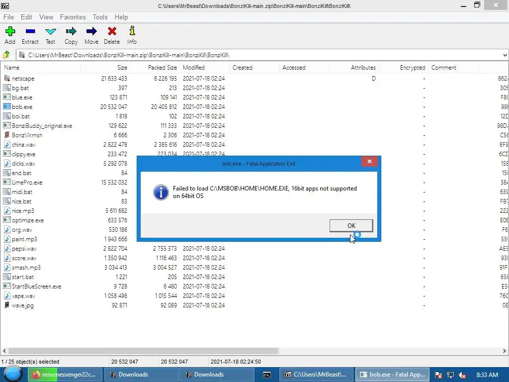
Task: Click the StartBlueScreen.exe file icon
Action: click(x=7, y=286)
